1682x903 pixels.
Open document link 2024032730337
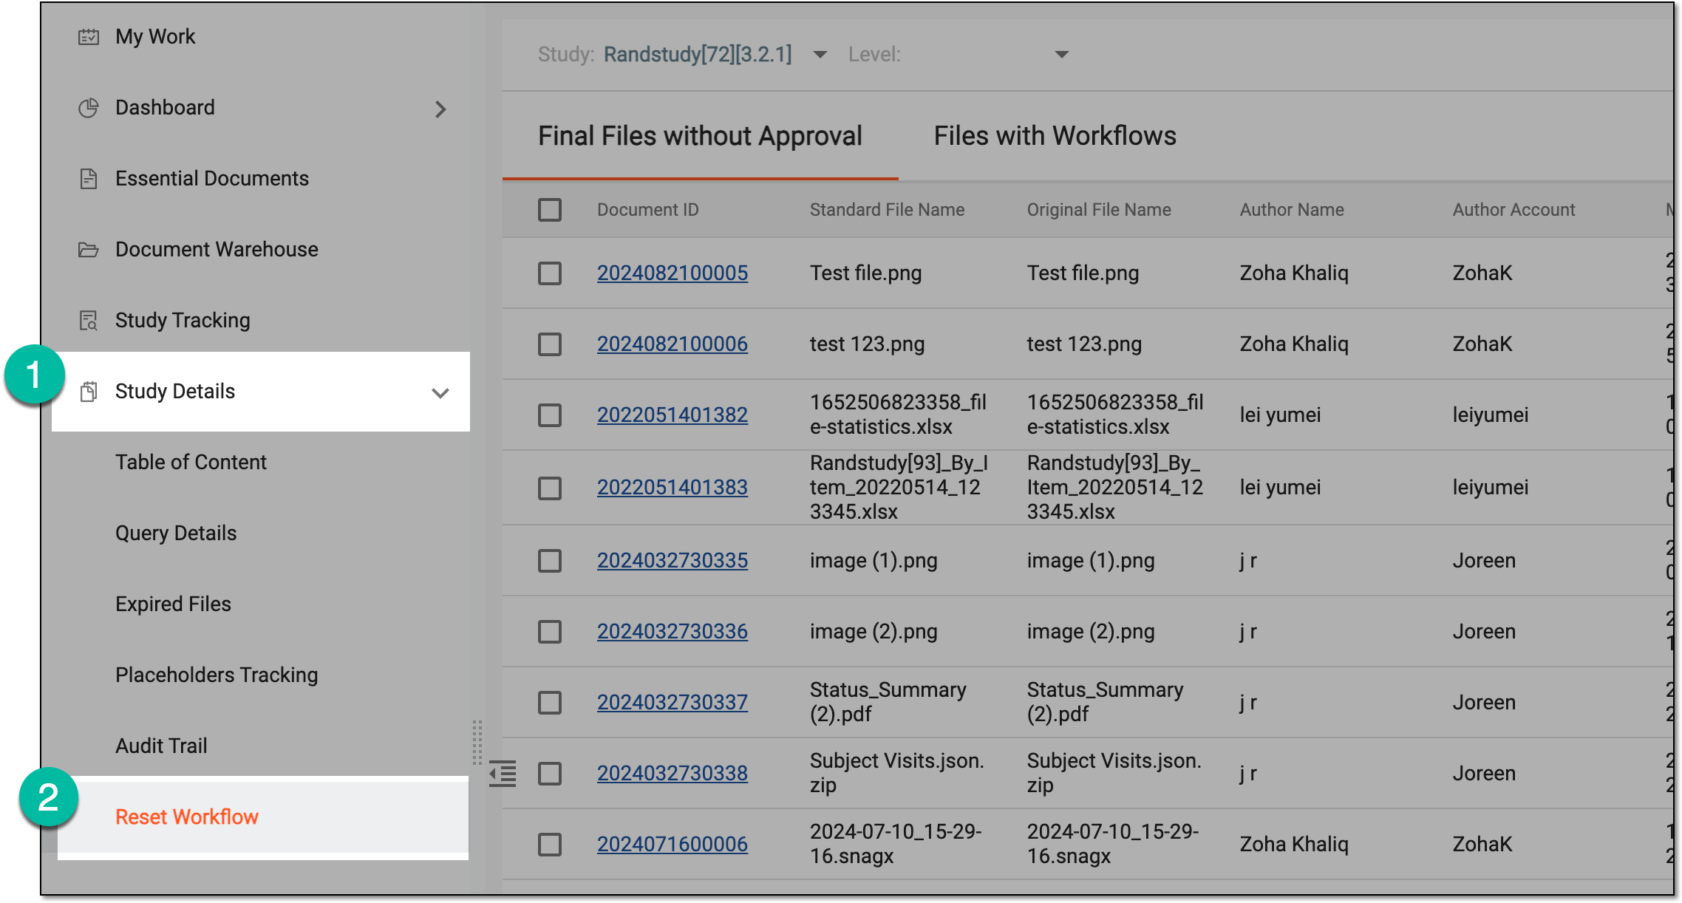[x=673, y=703]
